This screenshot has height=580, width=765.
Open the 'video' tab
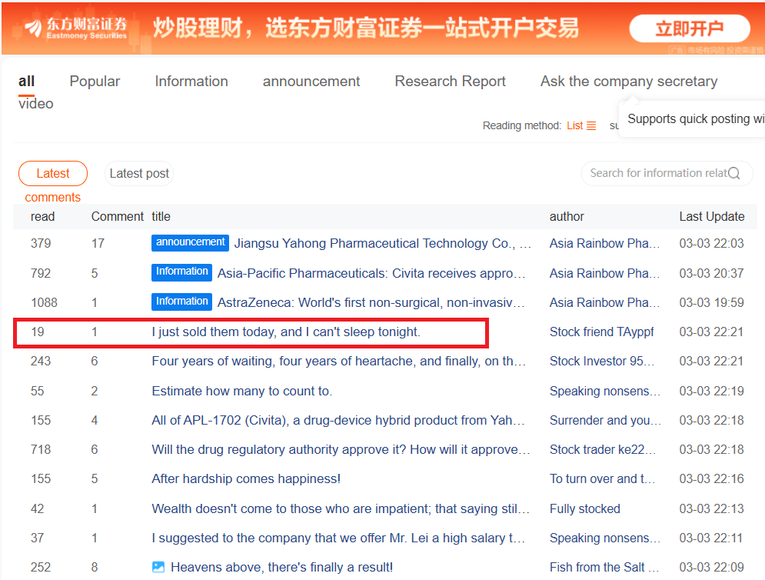coord(36,104)
